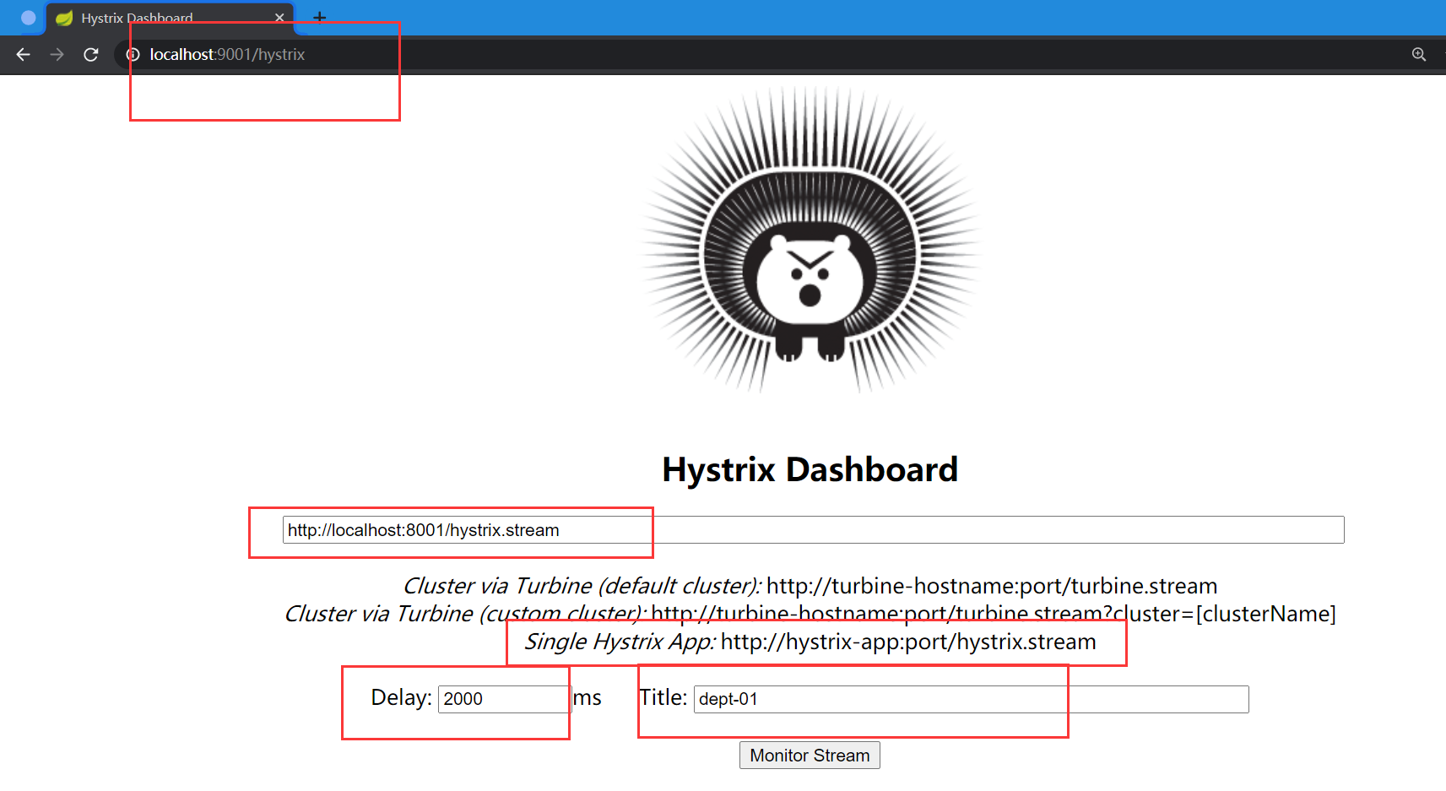1446x791 pixels.
Task: Click the Hystrix hedgehog logo image
Action: pos(810,239)
